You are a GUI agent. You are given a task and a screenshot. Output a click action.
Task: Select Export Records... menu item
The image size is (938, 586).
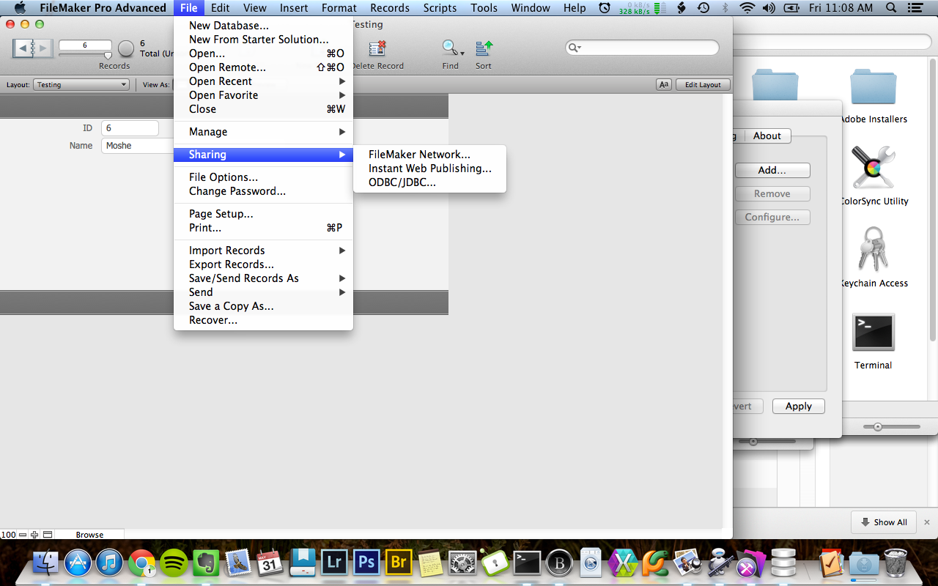tap(264, 264)
